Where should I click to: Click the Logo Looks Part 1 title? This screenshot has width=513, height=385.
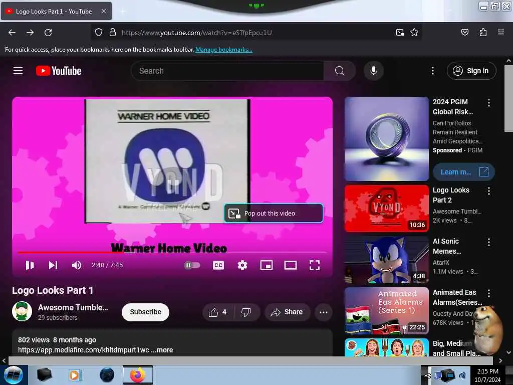pyautogui.click(x=53, y=290)
